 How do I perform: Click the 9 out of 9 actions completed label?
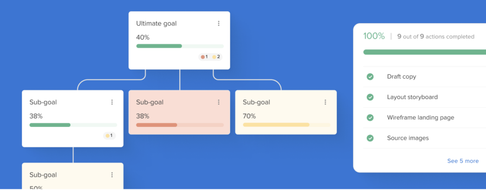pos(436,36)
